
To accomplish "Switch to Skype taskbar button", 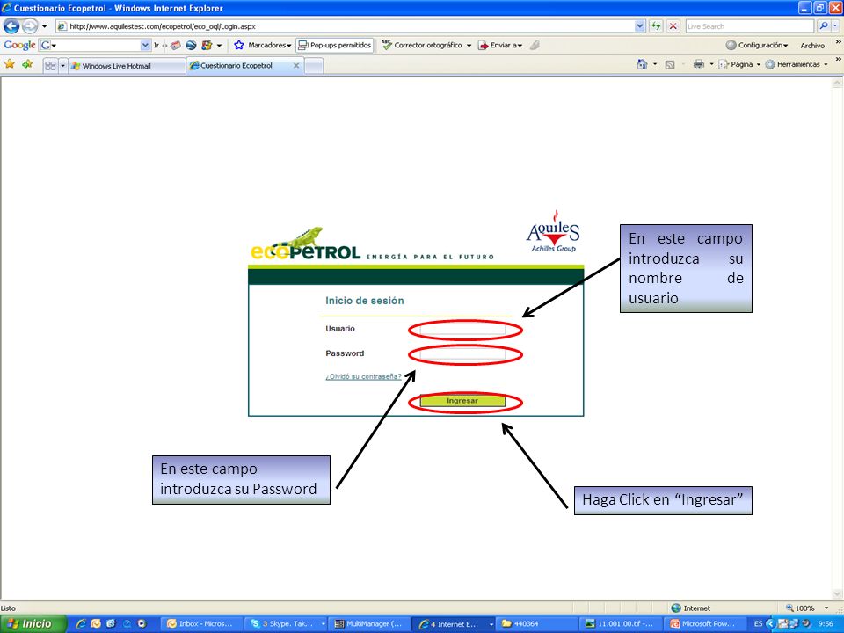I will coord(285,624).
